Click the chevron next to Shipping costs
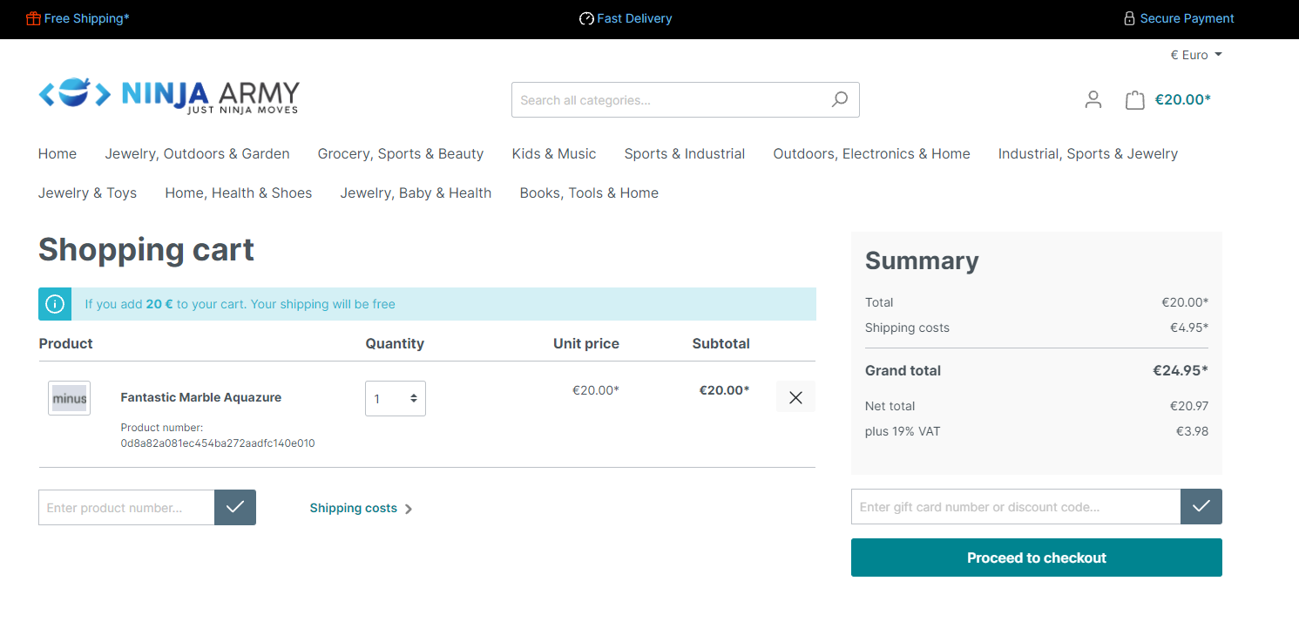This screenshot has width=1299, height=642. tap(409, 509)
